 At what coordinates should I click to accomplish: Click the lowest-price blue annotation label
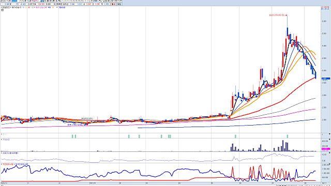(77, 125)
